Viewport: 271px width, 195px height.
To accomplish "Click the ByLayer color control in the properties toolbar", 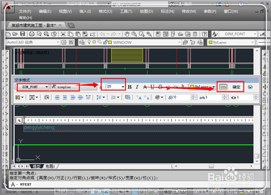I will click(231, 42).
